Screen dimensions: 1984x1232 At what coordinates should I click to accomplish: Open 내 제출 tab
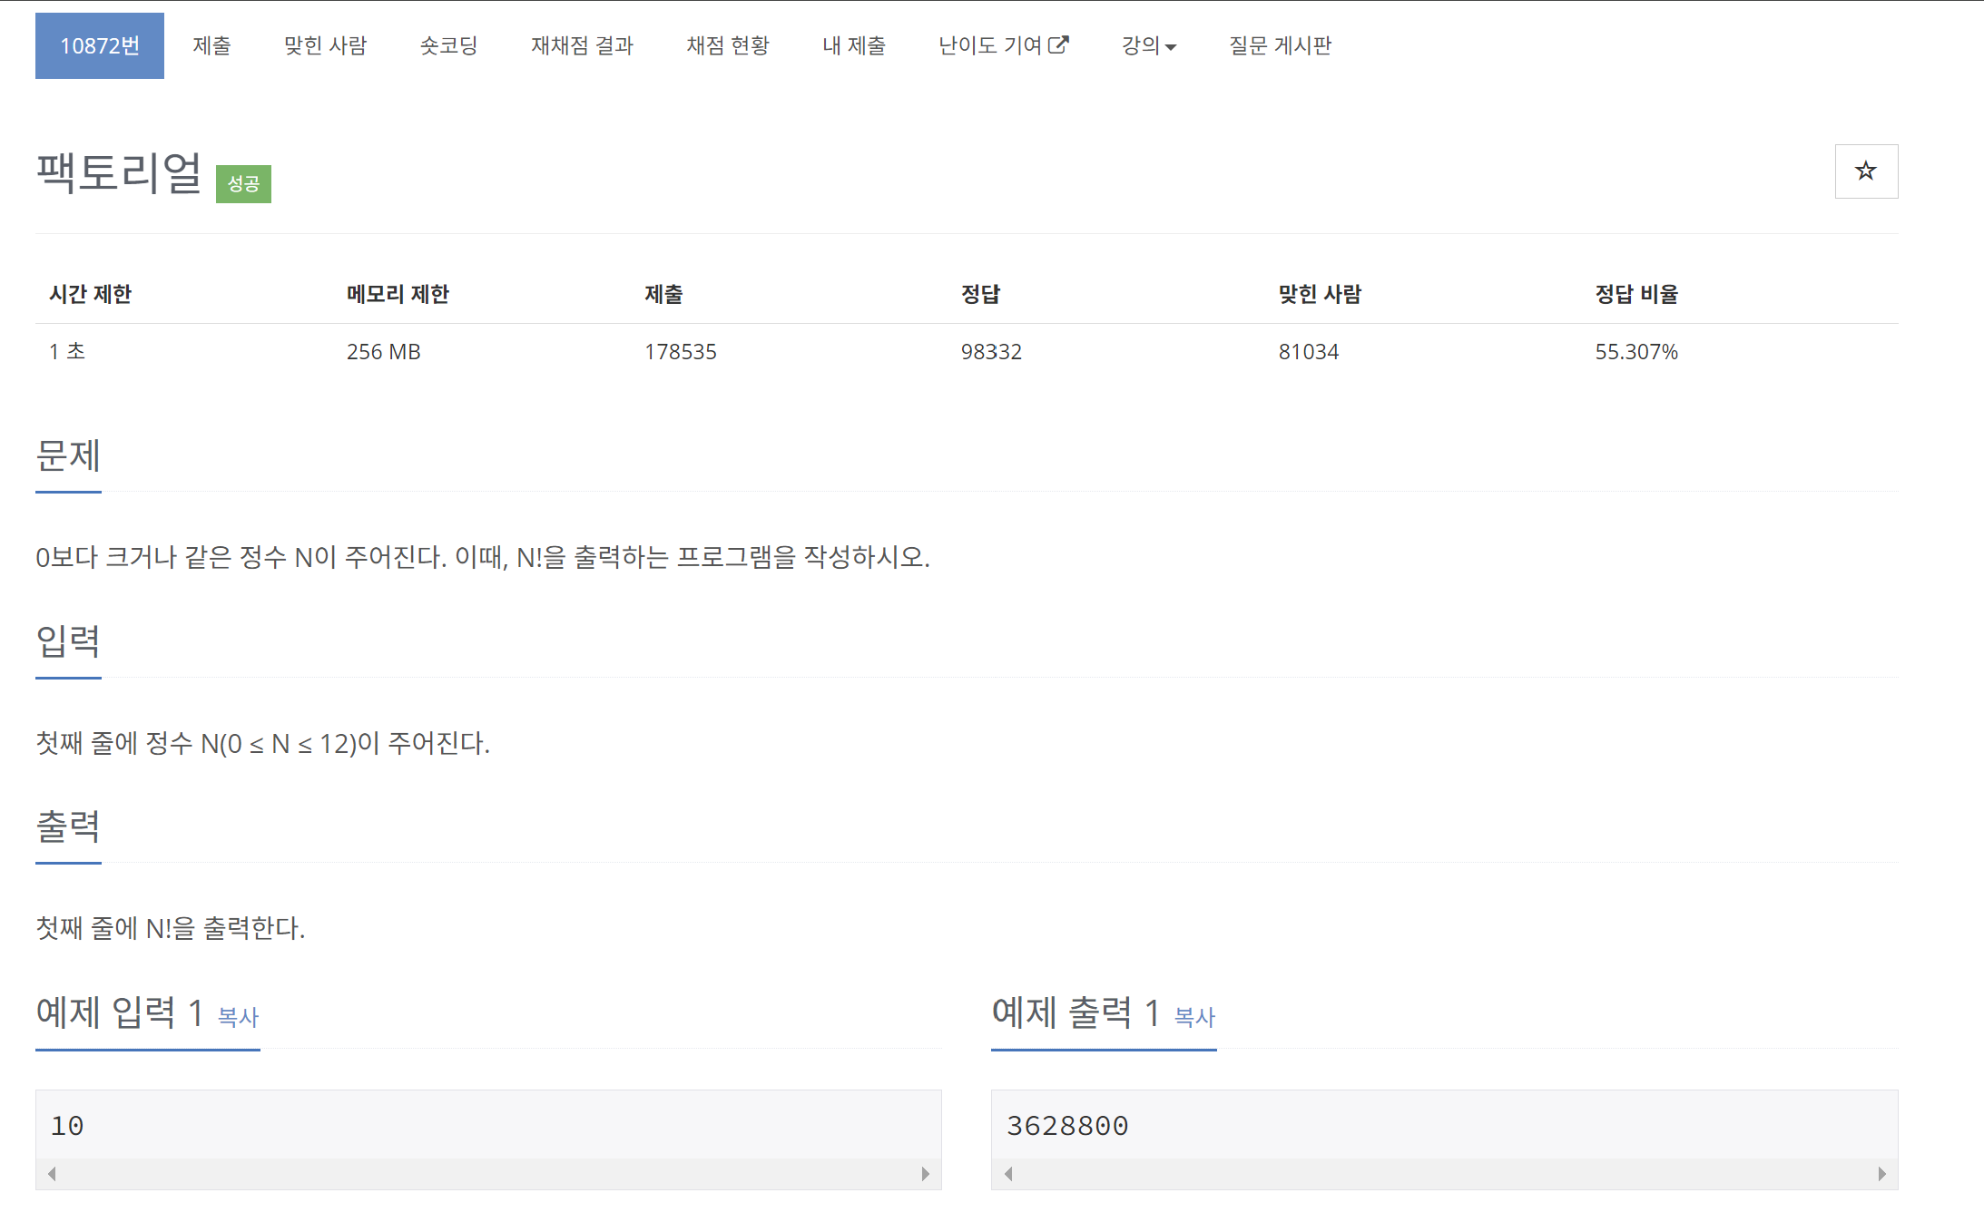[853, 45]
